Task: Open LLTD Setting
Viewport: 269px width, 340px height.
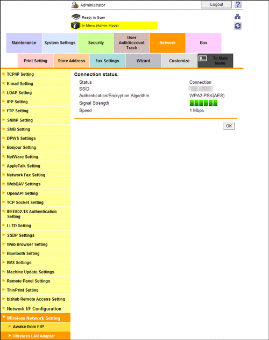Action: (x=36, y=226)
